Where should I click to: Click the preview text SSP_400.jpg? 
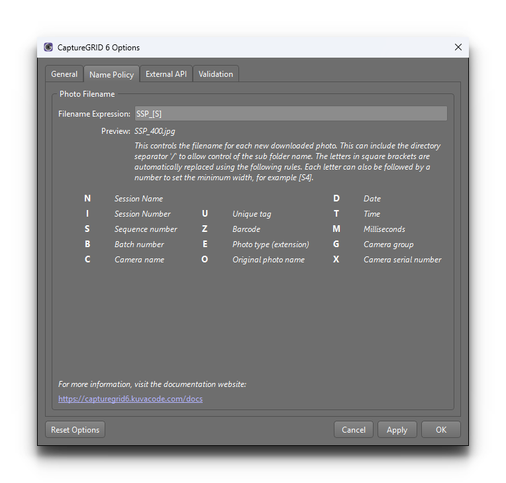[x=155, y=131]
